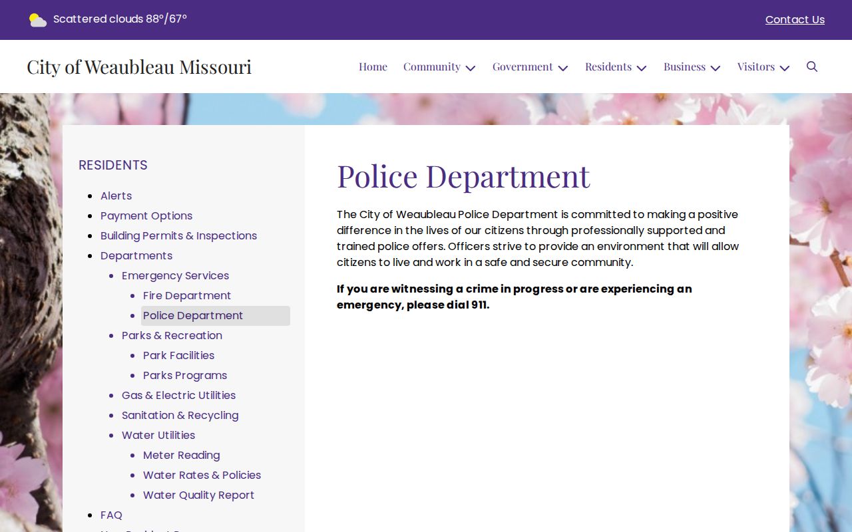This screenshot has height=532, width=852.
Task: Open the Water Quality Report link
Action: [x=198, y=495]
